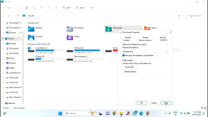Open the chat app taskbar icon
Screen dimensions: 208x117
[108, 113]
